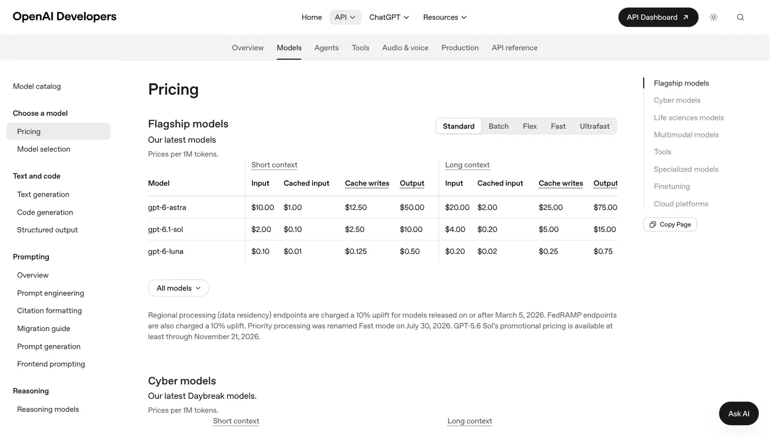Jump to Life sciences models section
The image size is (775, 436).
689,118
